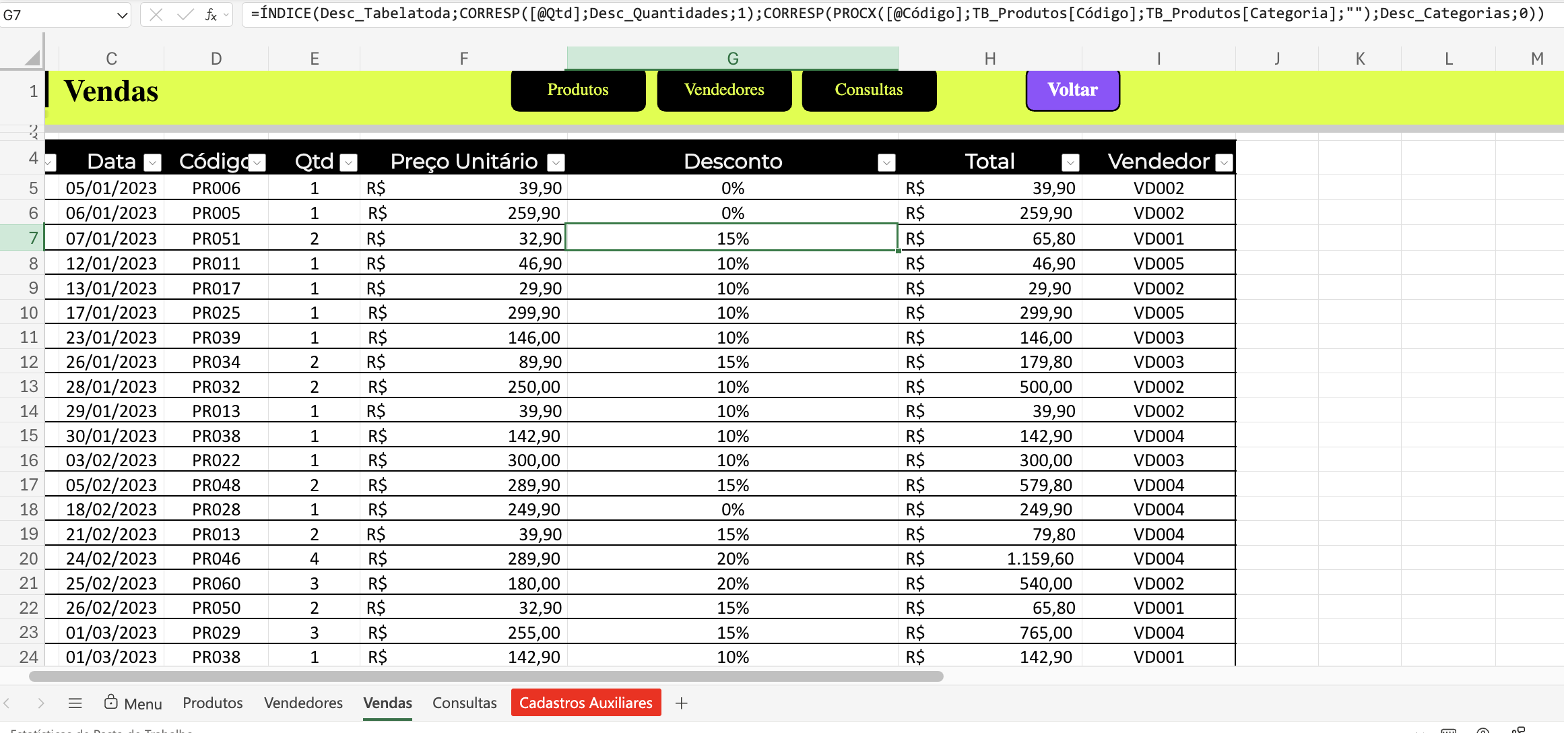Add a new sheet with the plus icon
The image size is (1564, 733).
[x=682, y=703]
